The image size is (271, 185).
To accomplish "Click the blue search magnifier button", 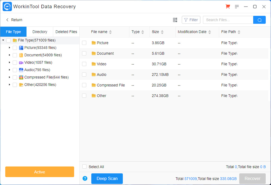I will click(259, 20).
